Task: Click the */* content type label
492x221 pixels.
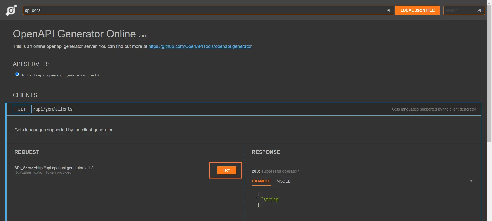Action: click(x=471, y=181)
